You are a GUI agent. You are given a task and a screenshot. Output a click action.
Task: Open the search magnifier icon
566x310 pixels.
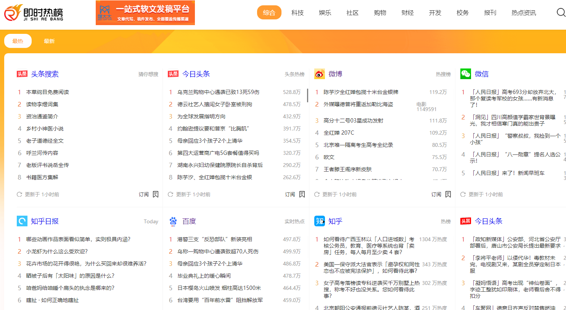point(561,13)
